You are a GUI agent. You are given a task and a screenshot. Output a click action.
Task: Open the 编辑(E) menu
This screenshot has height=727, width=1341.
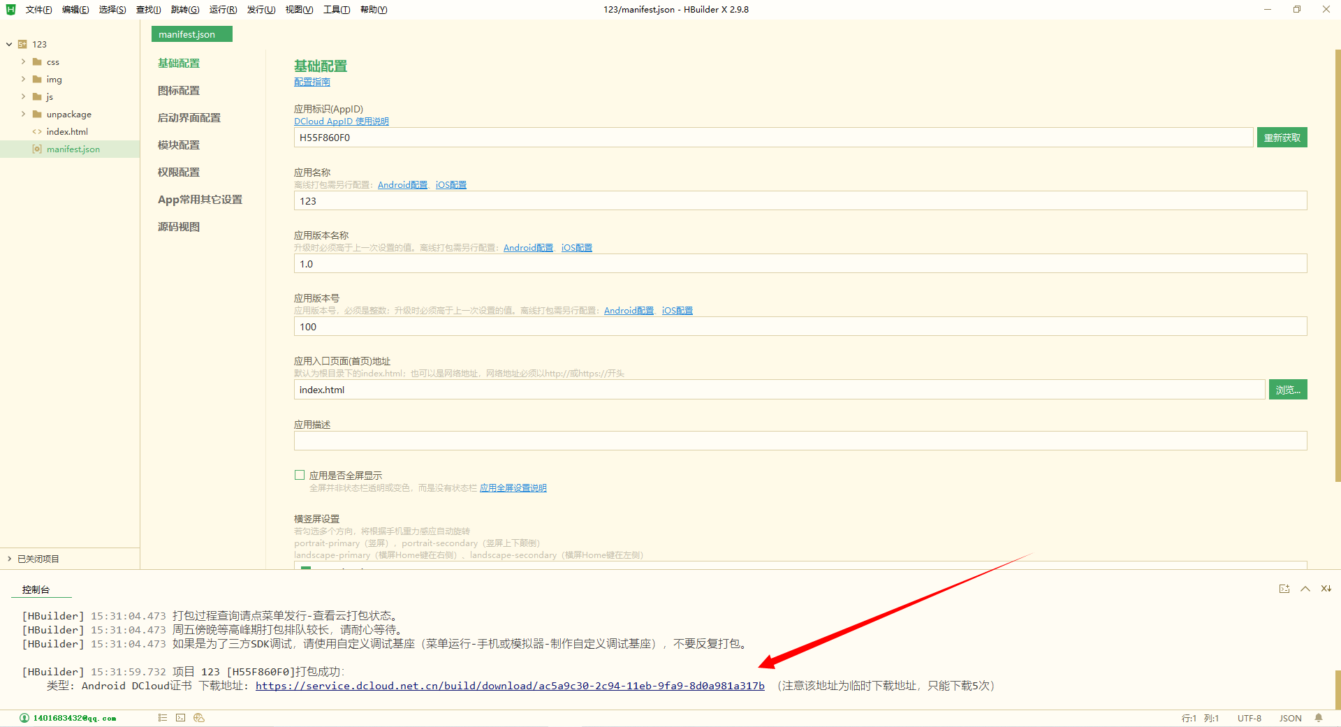point(75,9)
